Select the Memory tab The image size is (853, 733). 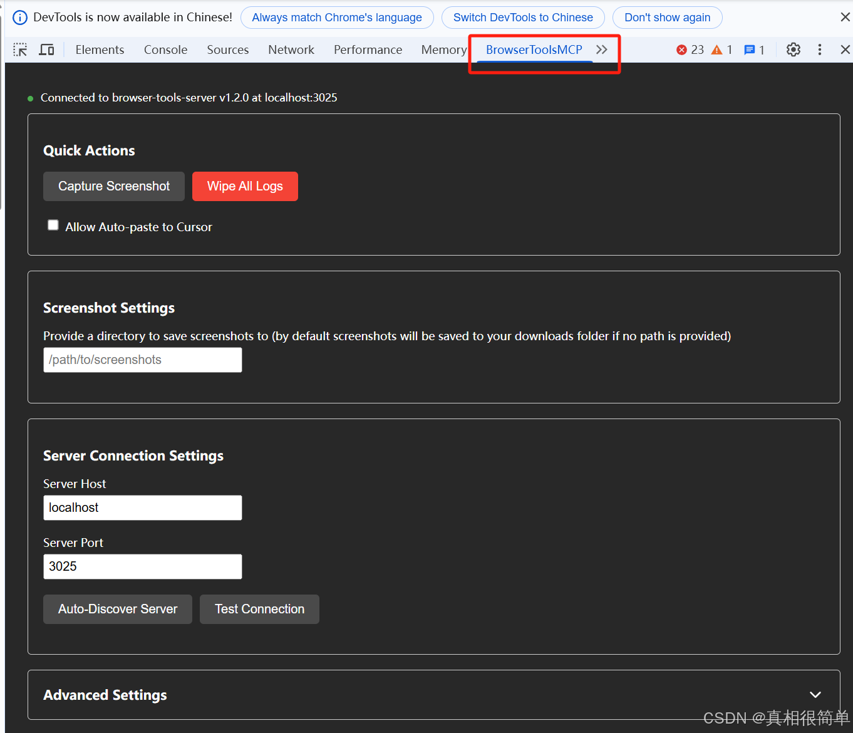[x=444, y=49]
